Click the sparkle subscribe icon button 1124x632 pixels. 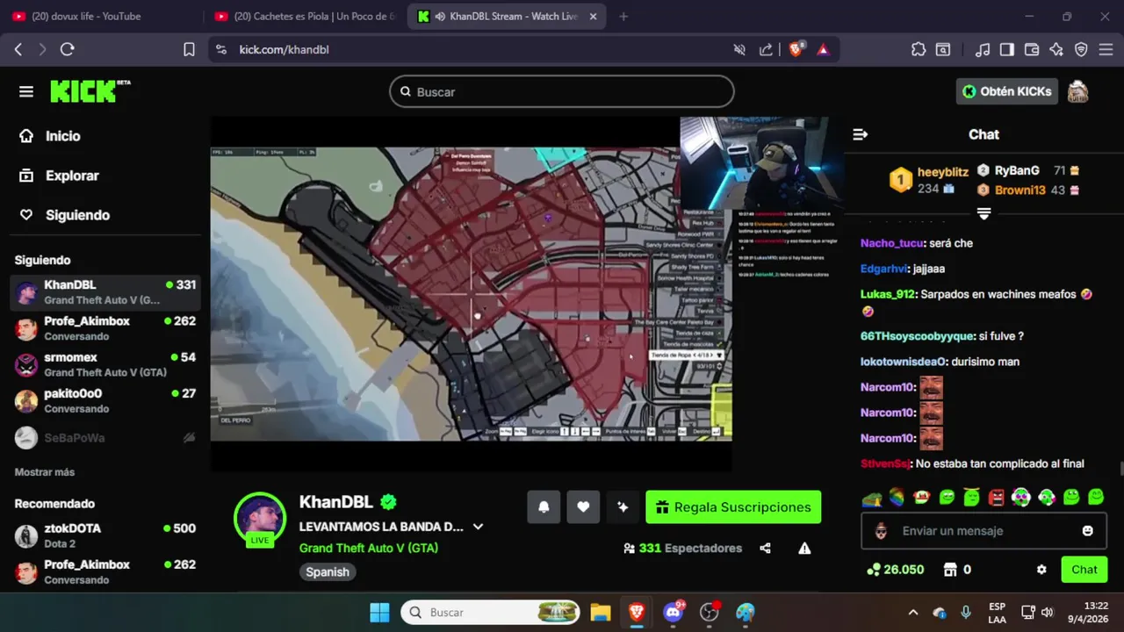(623, 506)
